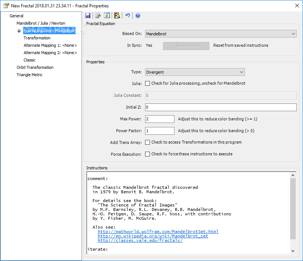Screen dimensions: 303x261
Task: Open Orbit Transformation tree item
Action: [x=35, y=67]
